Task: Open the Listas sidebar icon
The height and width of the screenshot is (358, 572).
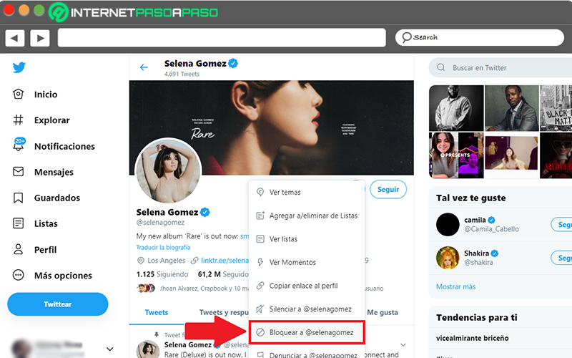Action: [x=19, y=223]
